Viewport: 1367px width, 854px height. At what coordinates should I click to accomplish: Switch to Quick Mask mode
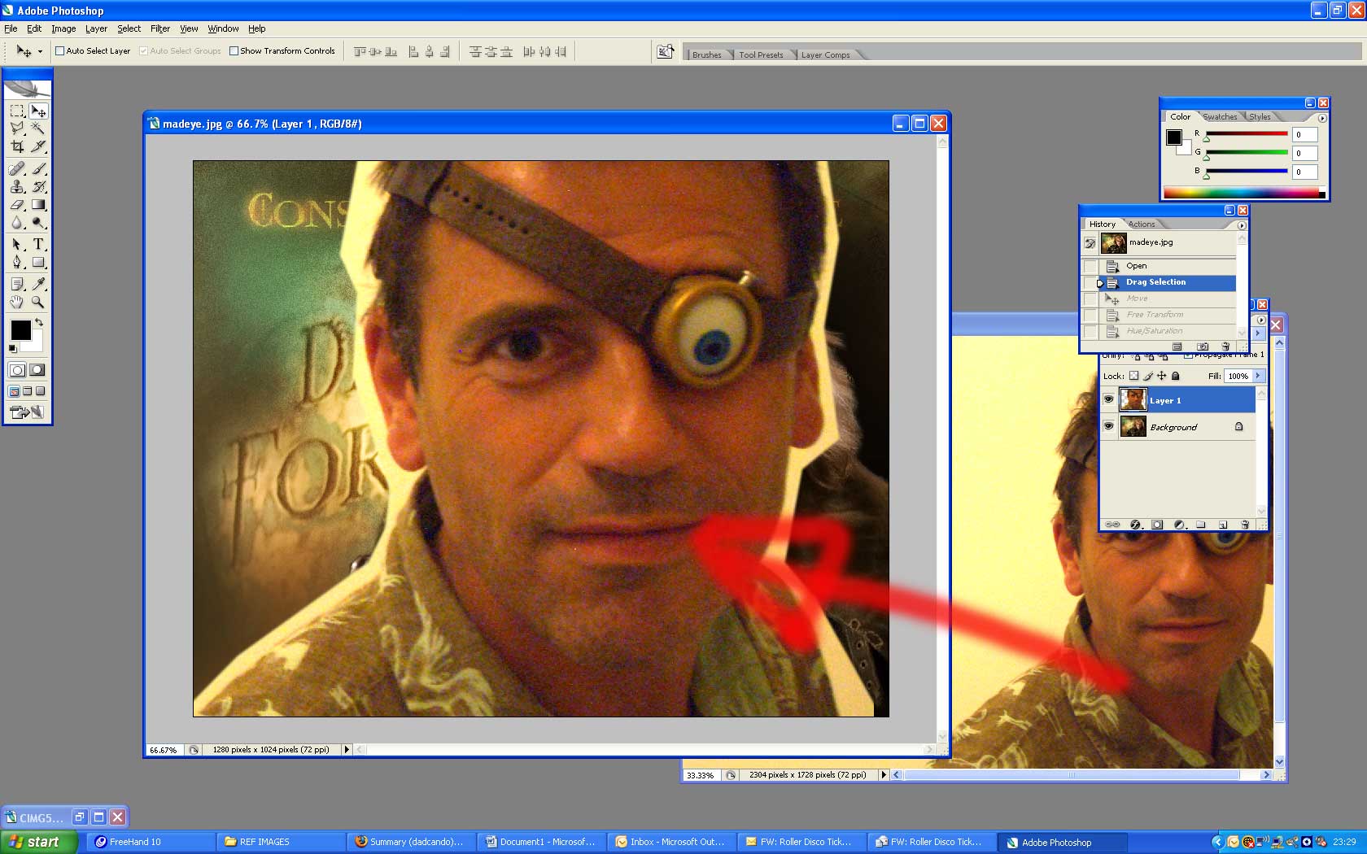click(37, 370)
